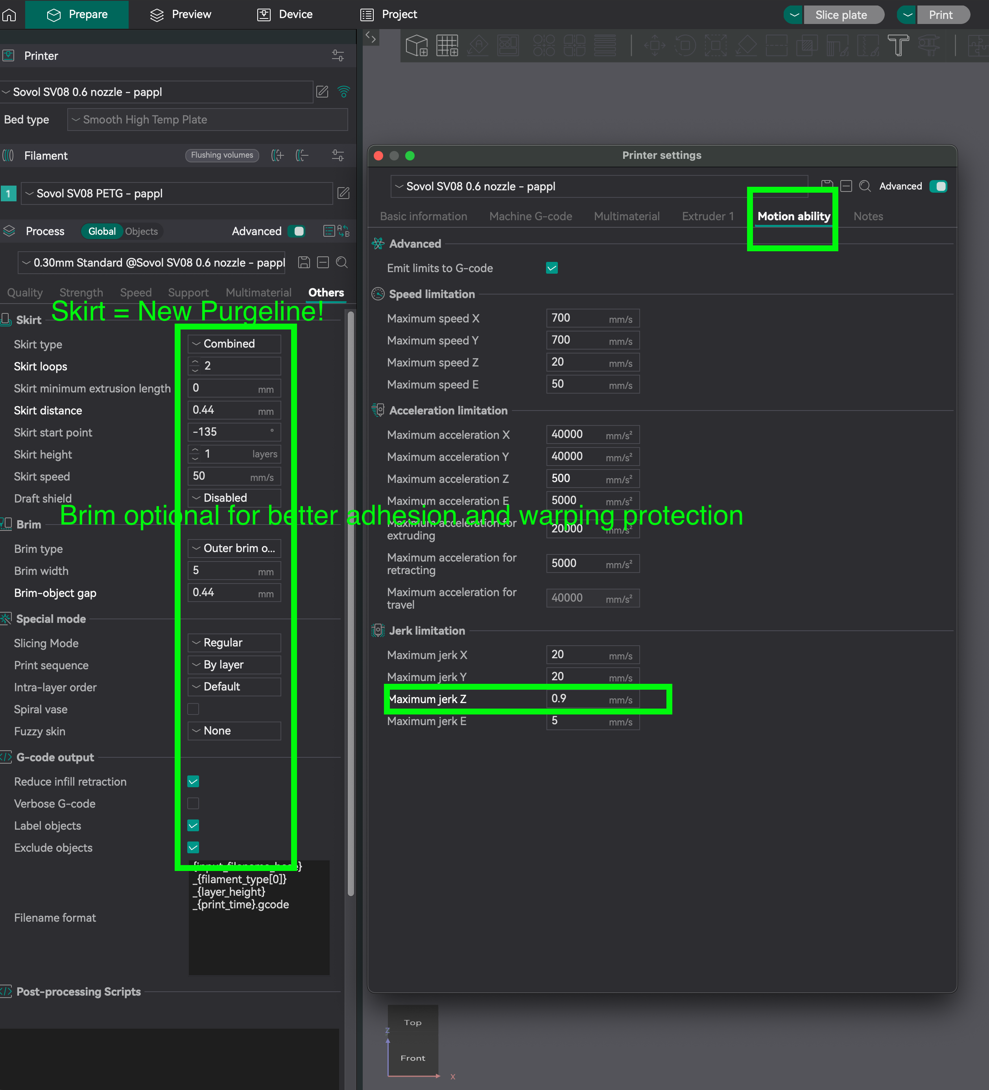Click the printer Wi-Fi connection icon

tap(343, 92)
